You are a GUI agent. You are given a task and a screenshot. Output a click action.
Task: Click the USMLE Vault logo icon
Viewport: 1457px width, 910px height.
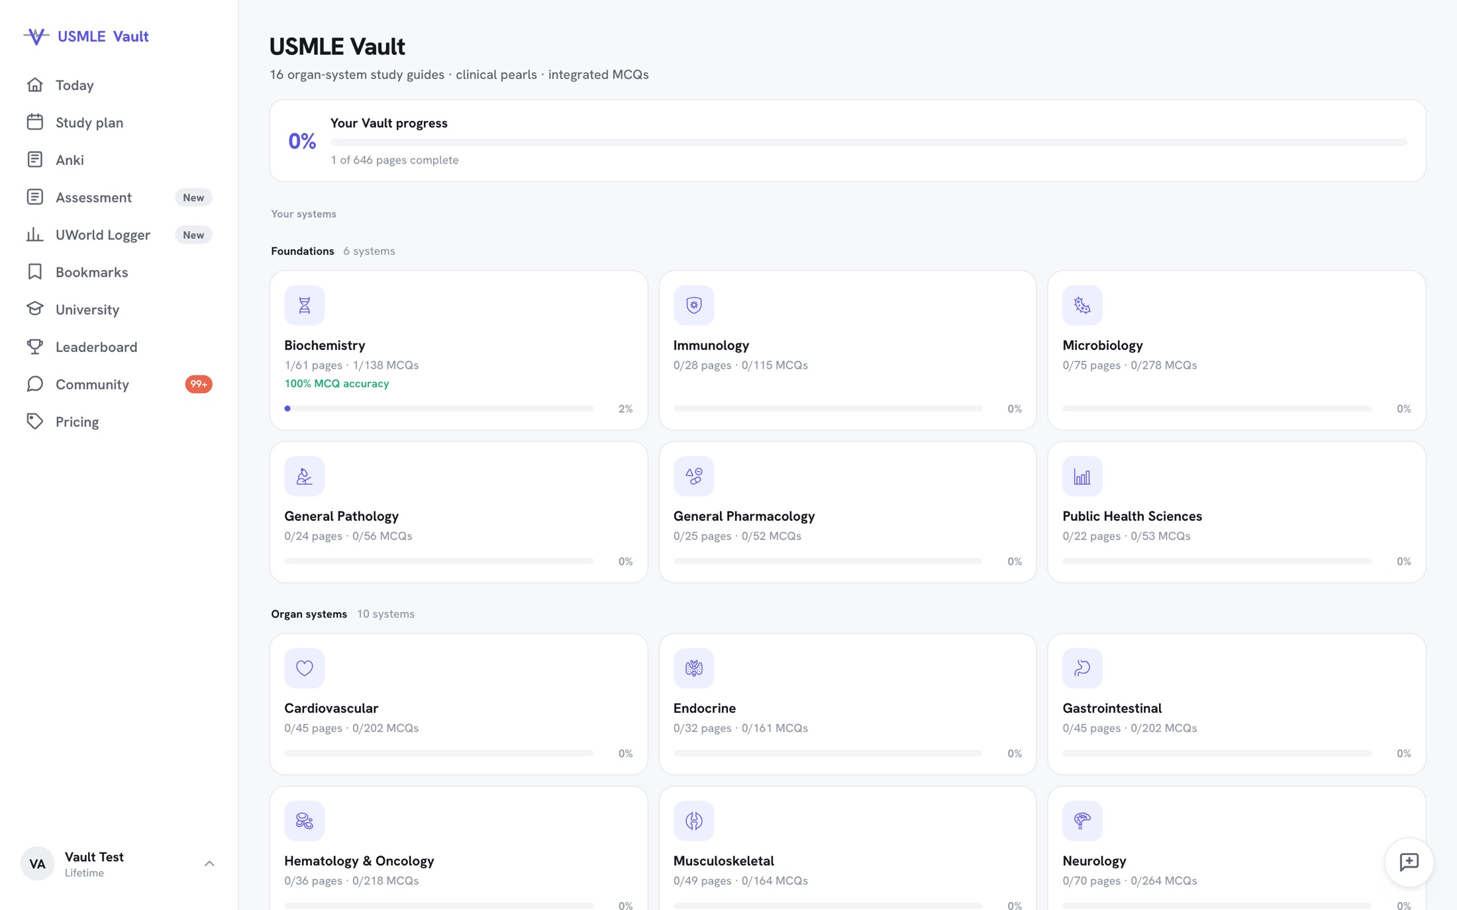[36, 36]
